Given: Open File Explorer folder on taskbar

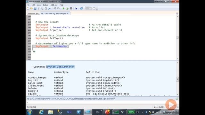Looking at the screenshot, I should click(x=51, y=112).
